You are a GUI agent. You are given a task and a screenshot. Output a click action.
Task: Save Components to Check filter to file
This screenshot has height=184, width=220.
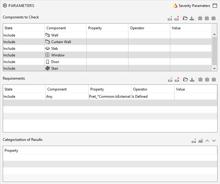(x=192, y=18)
